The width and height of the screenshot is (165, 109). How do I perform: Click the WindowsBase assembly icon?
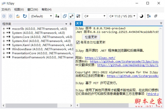[x=9, y=49]
